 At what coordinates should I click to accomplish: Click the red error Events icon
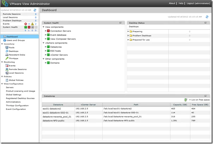(26, 24)
